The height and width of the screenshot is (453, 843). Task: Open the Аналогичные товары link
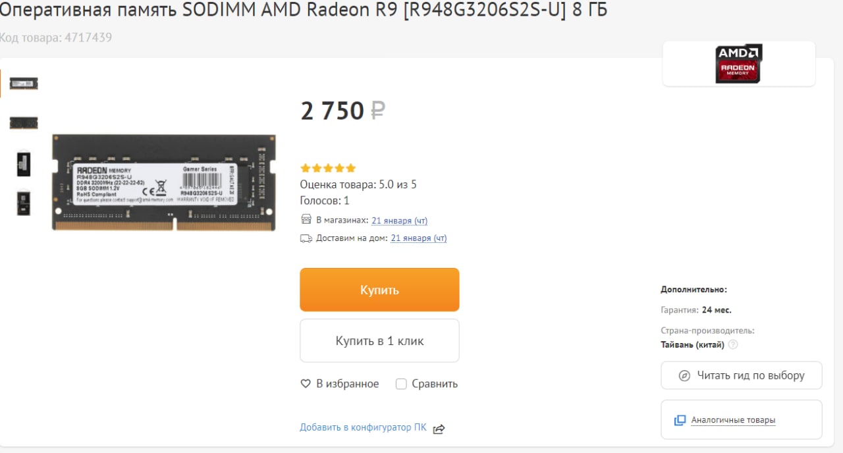(733, 420)
